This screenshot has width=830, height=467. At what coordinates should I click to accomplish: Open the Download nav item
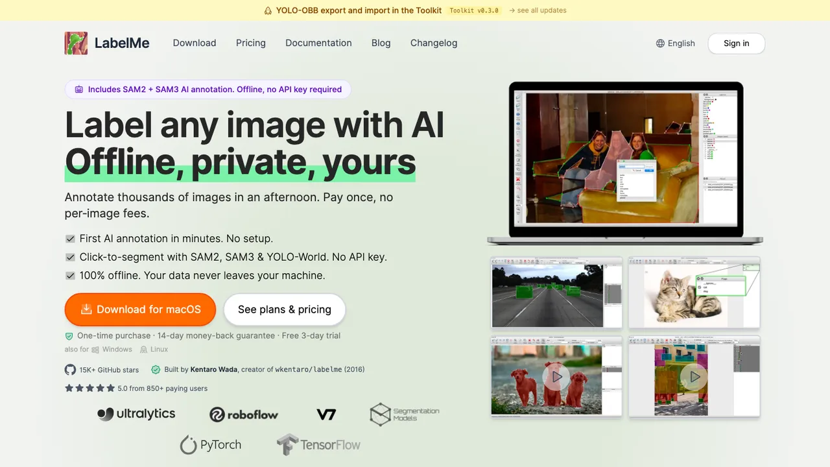coord(195,43)
